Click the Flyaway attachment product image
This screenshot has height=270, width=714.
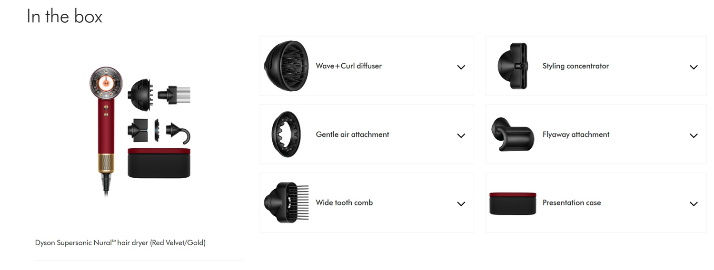(513, 135)
